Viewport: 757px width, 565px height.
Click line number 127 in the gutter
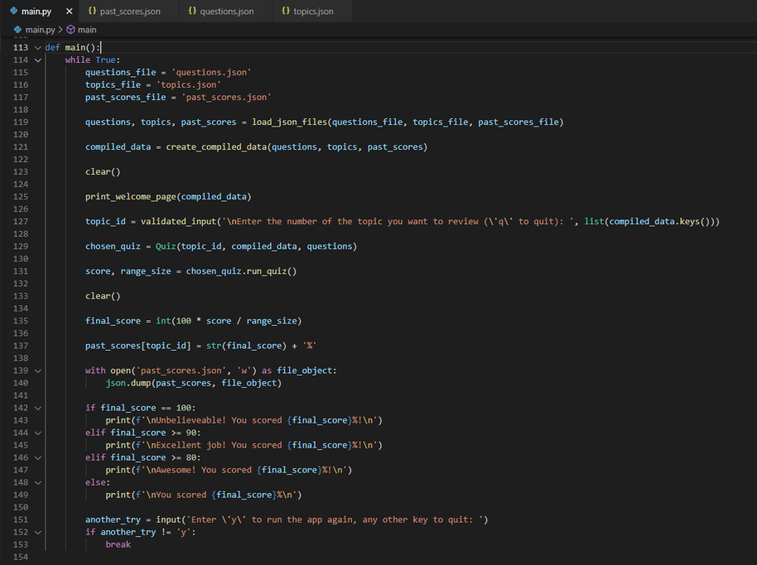(x=20, y=221)
